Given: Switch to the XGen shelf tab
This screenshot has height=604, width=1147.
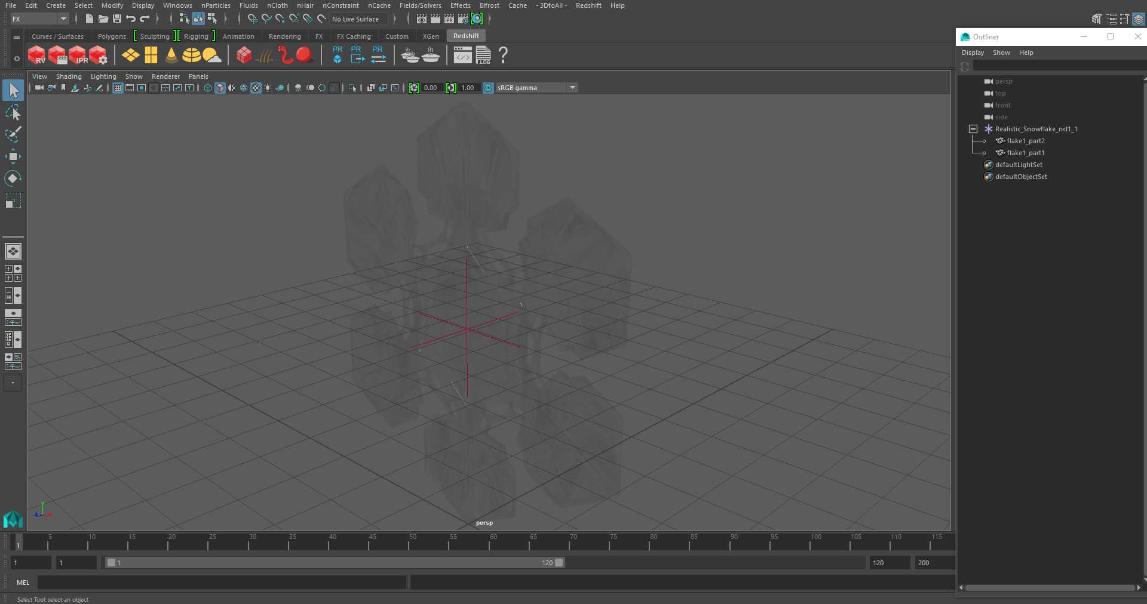Looking at the screenshot, I should [x=431, y=36].
